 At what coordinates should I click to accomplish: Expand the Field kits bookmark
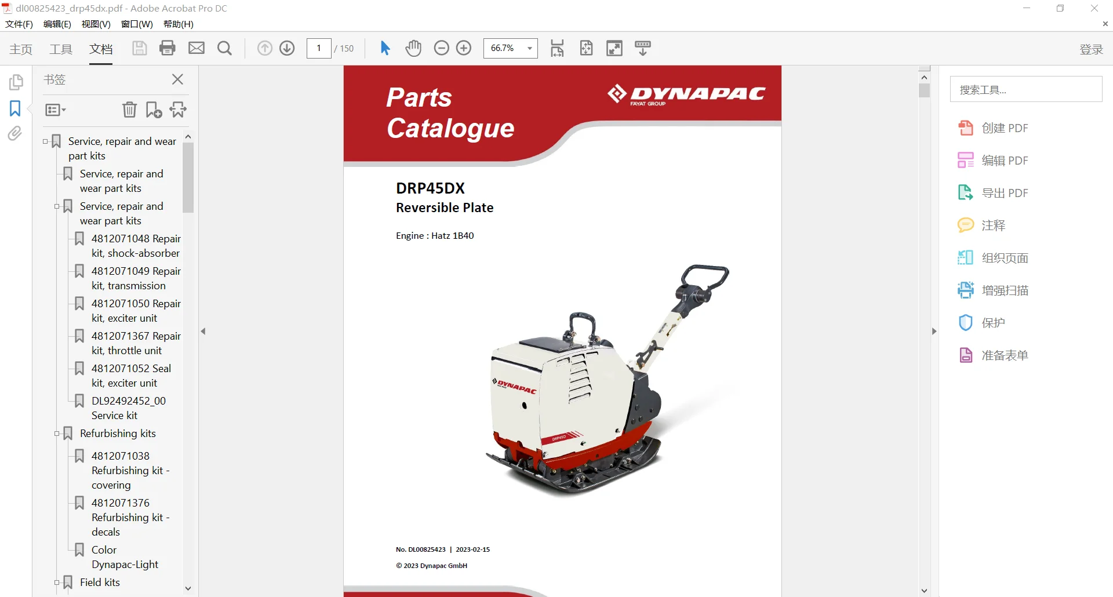(x=57, y=583)
